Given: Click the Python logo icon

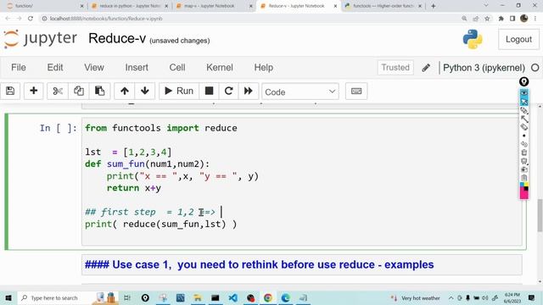Looking at the screenshot, I should [473, 39].
